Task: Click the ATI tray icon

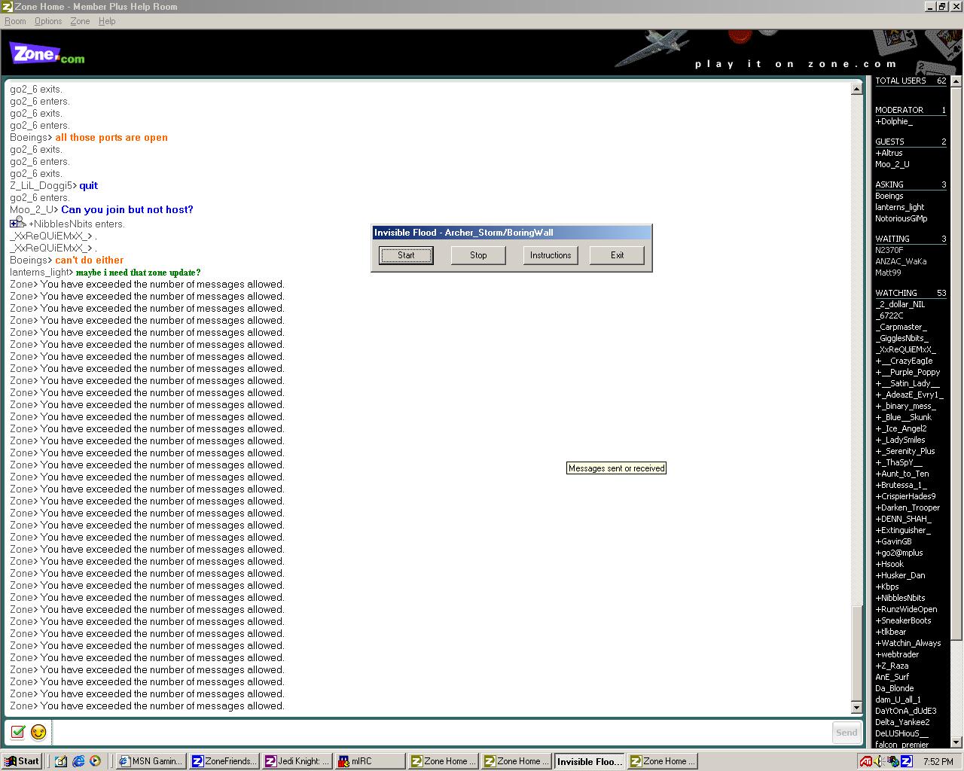Action: pos(866,761)
